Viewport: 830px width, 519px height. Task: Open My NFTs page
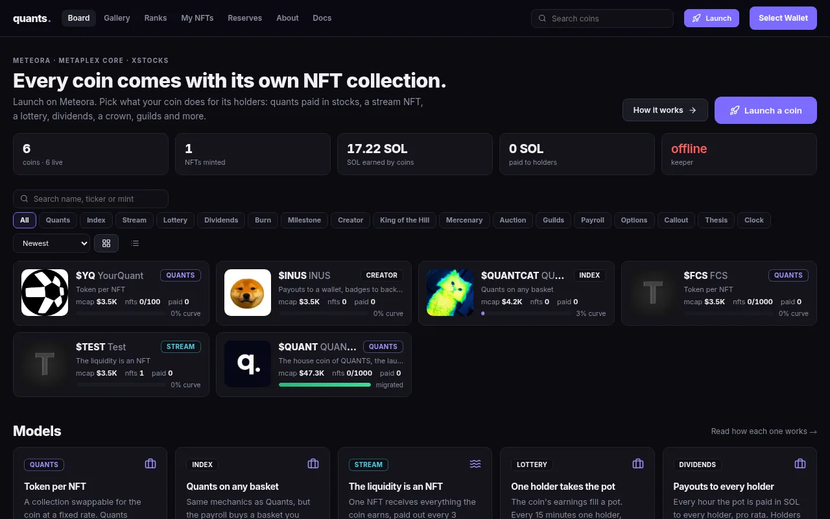197,18
